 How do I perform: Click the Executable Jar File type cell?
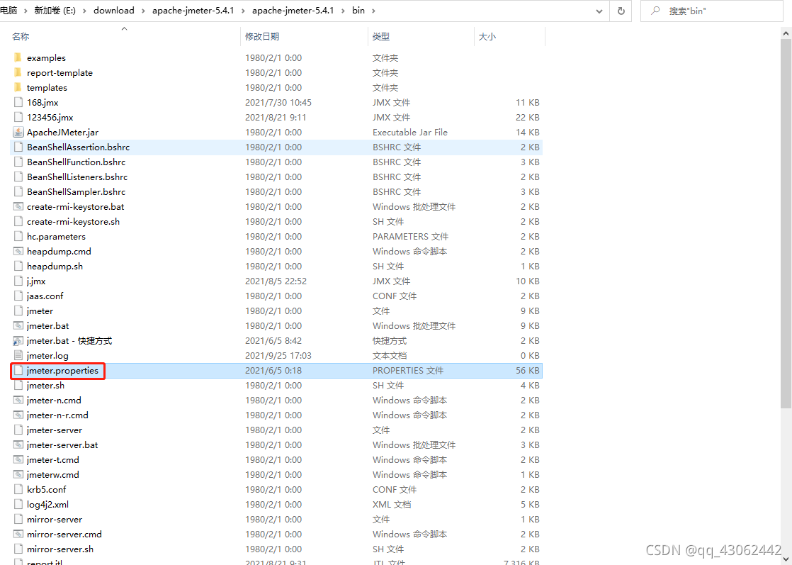[410, 132]
